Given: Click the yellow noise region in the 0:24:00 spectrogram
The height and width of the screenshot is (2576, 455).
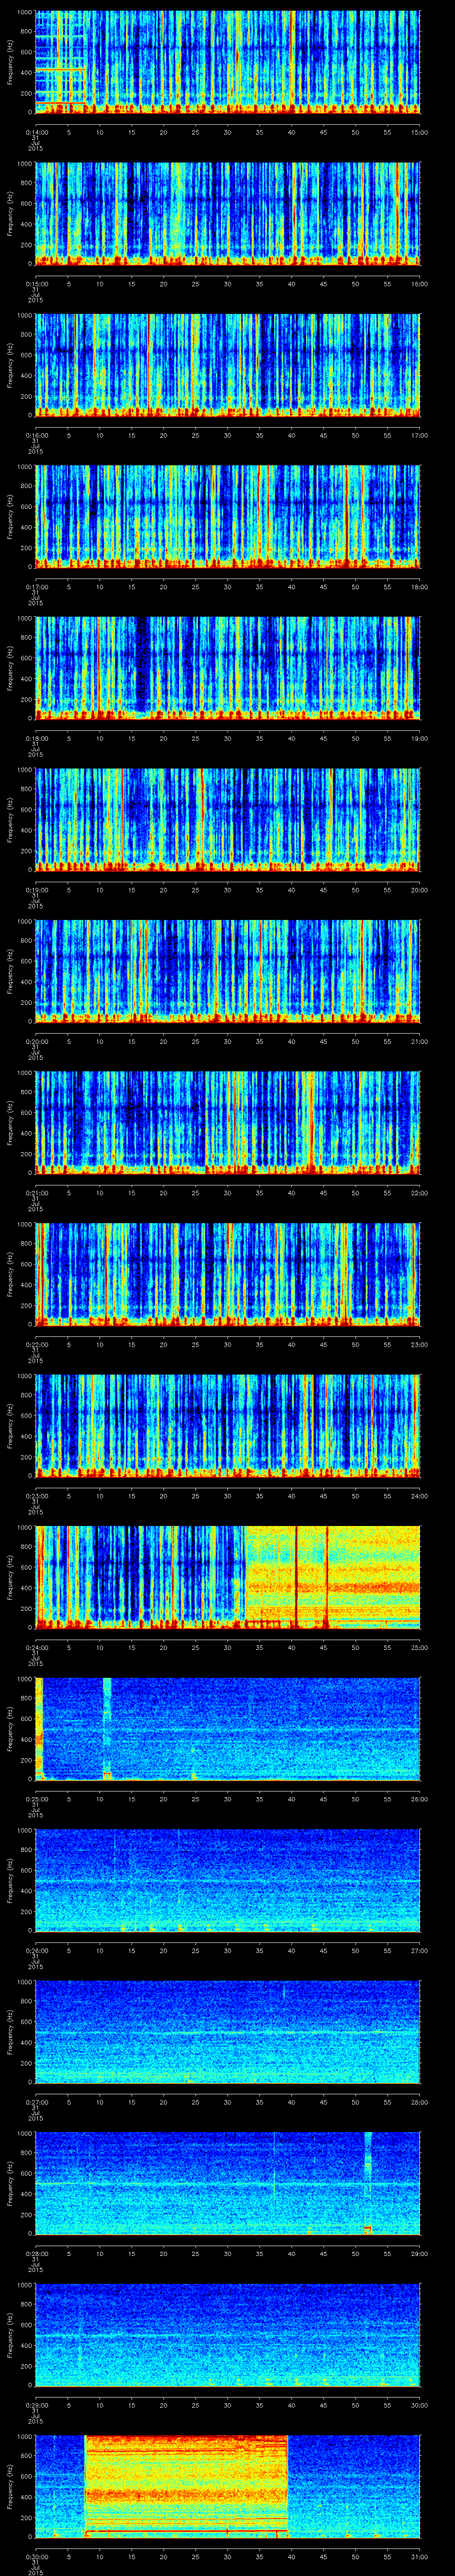Looking at the screenshot, I should tap(330, 1574).
